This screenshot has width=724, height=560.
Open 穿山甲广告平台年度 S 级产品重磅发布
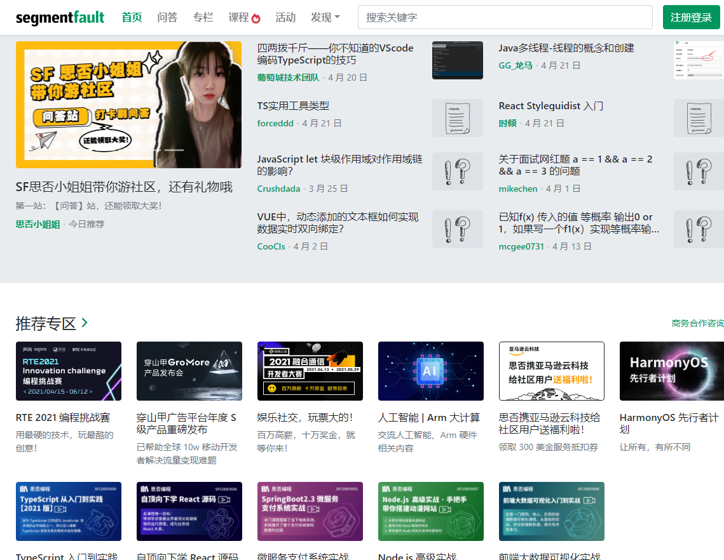186,423
